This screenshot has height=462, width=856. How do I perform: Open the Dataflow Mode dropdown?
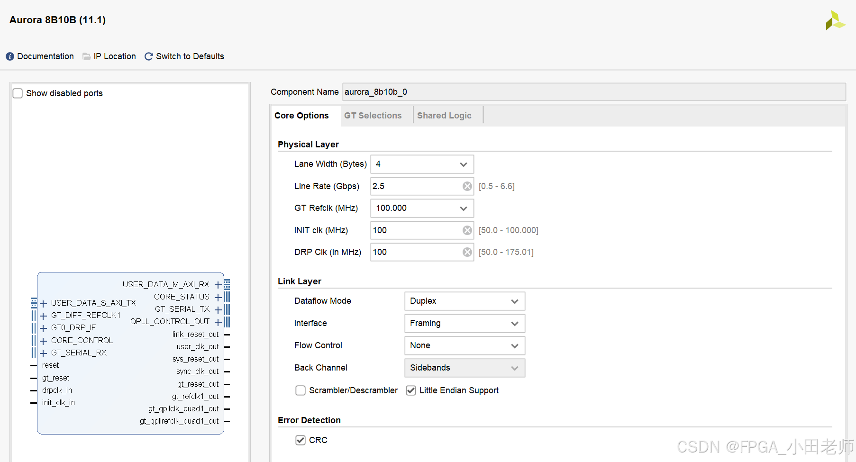pos(464,301)
